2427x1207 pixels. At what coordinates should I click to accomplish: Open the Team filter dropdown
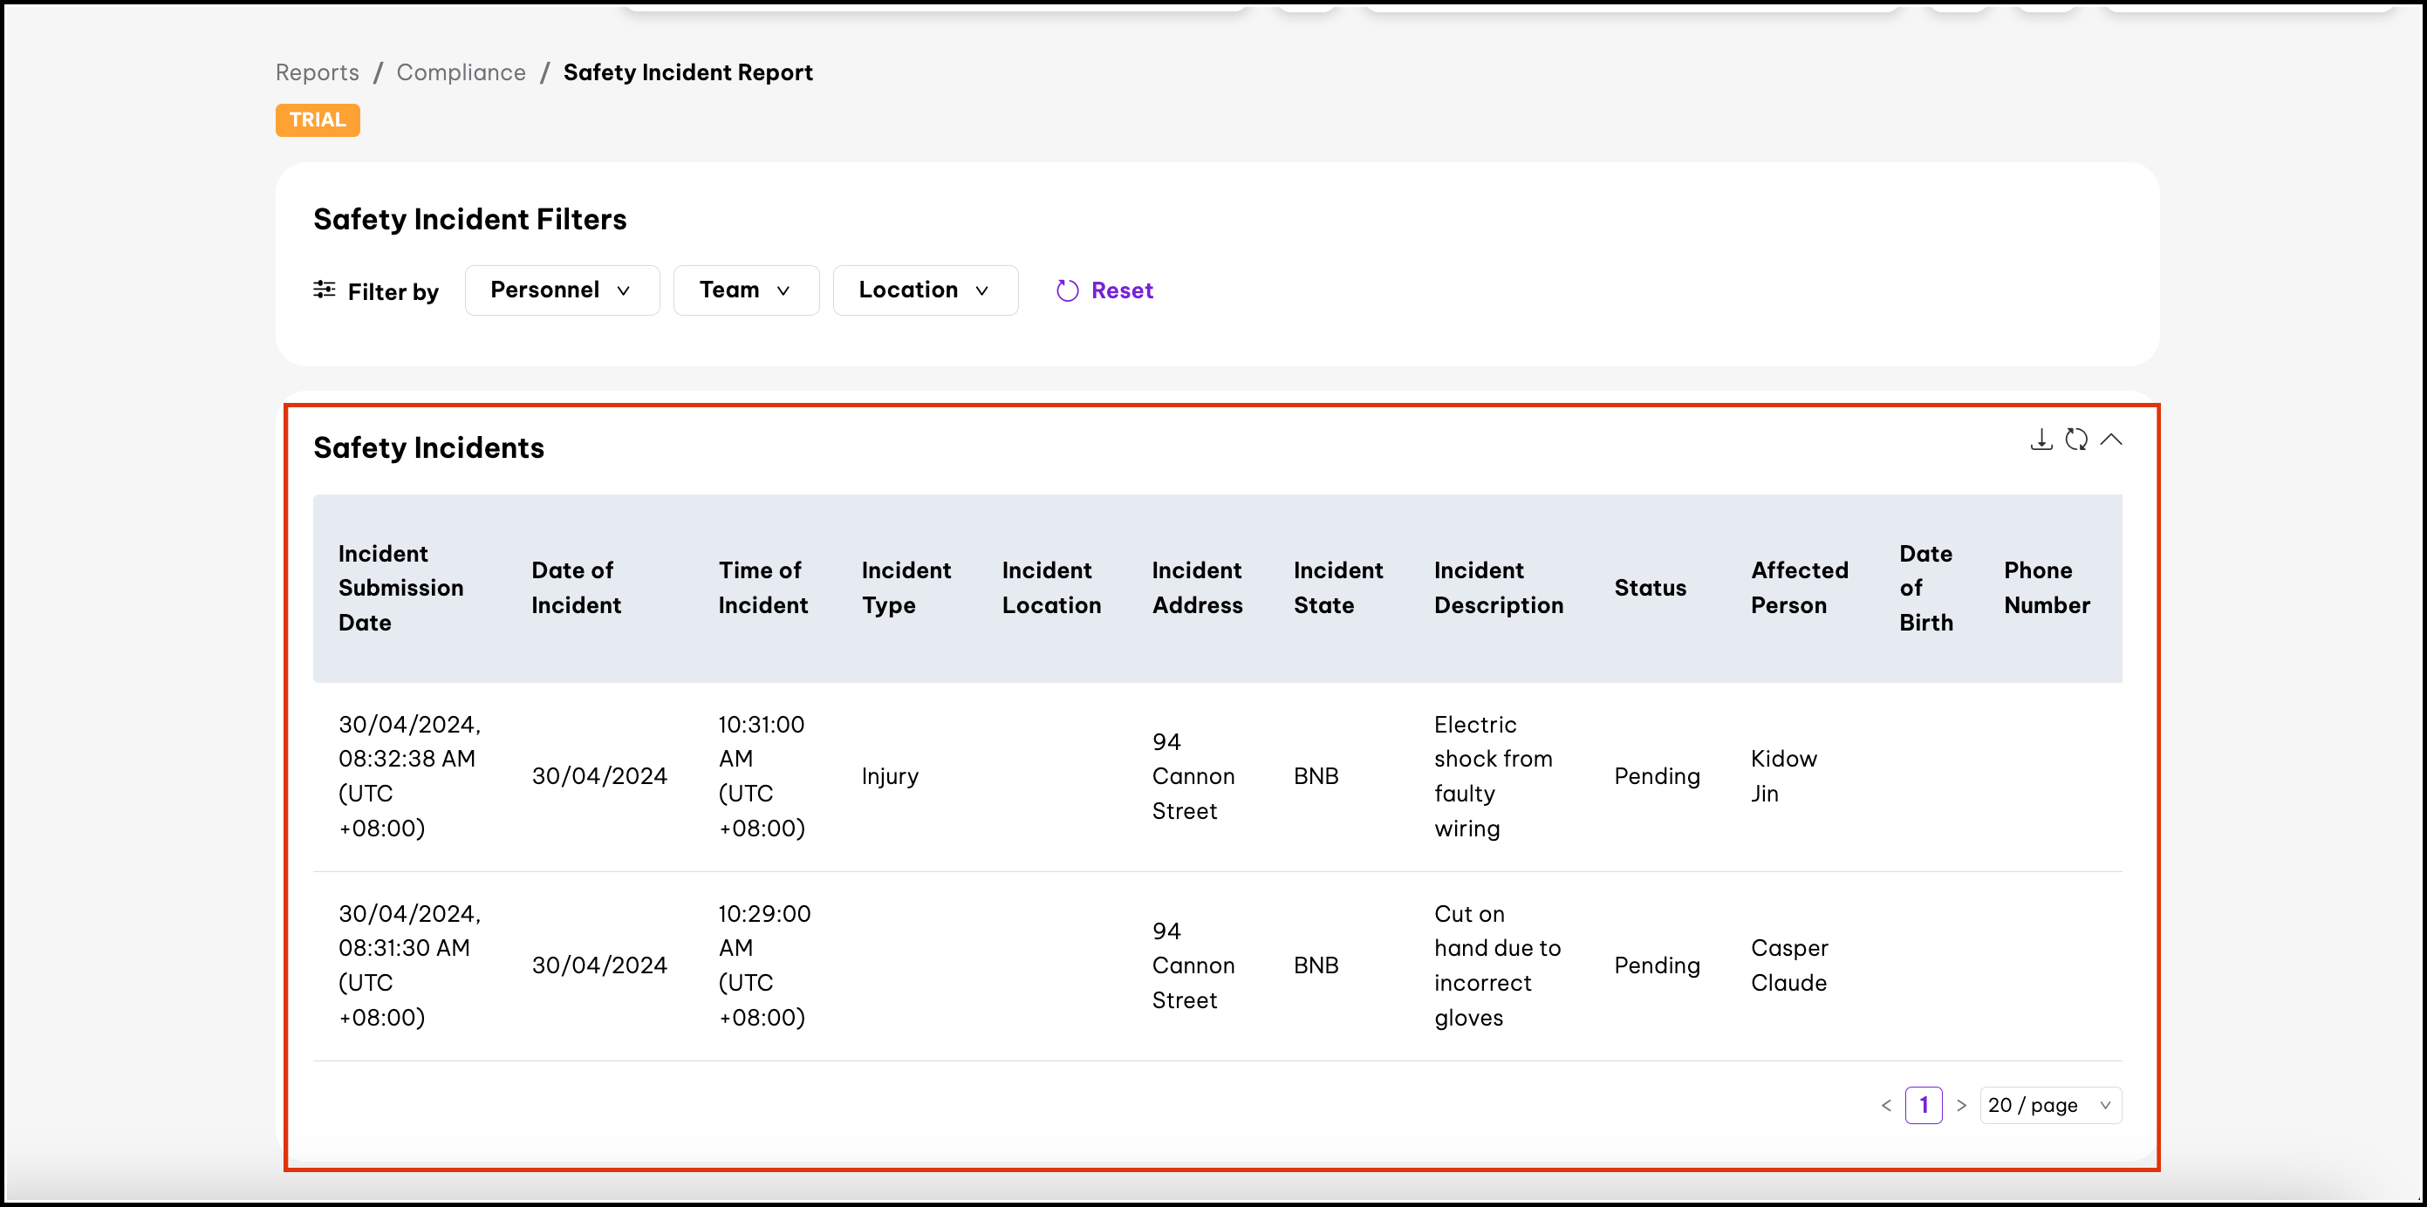click(x=745, y=290)
